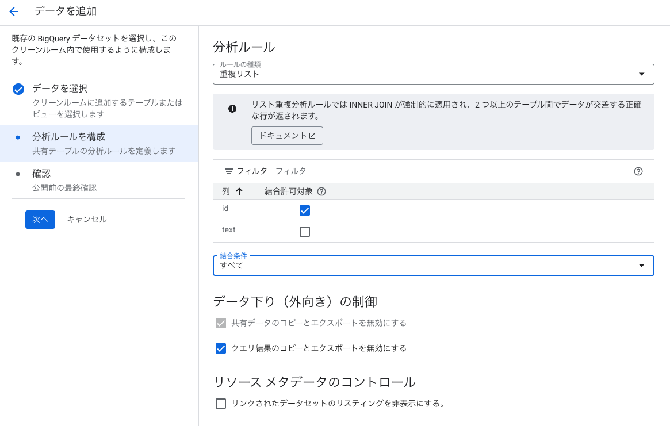Image resolution: width=670 pixels, height=426 pixels.
Task: Toggle クエリ結果のコピーとエクスポートを無効にする checkbox
Action: [x=221, y=348]
